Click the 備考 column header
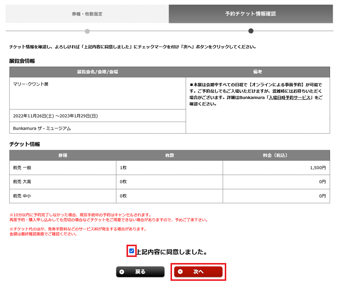 pyautogui.click(x=258, y=72)
